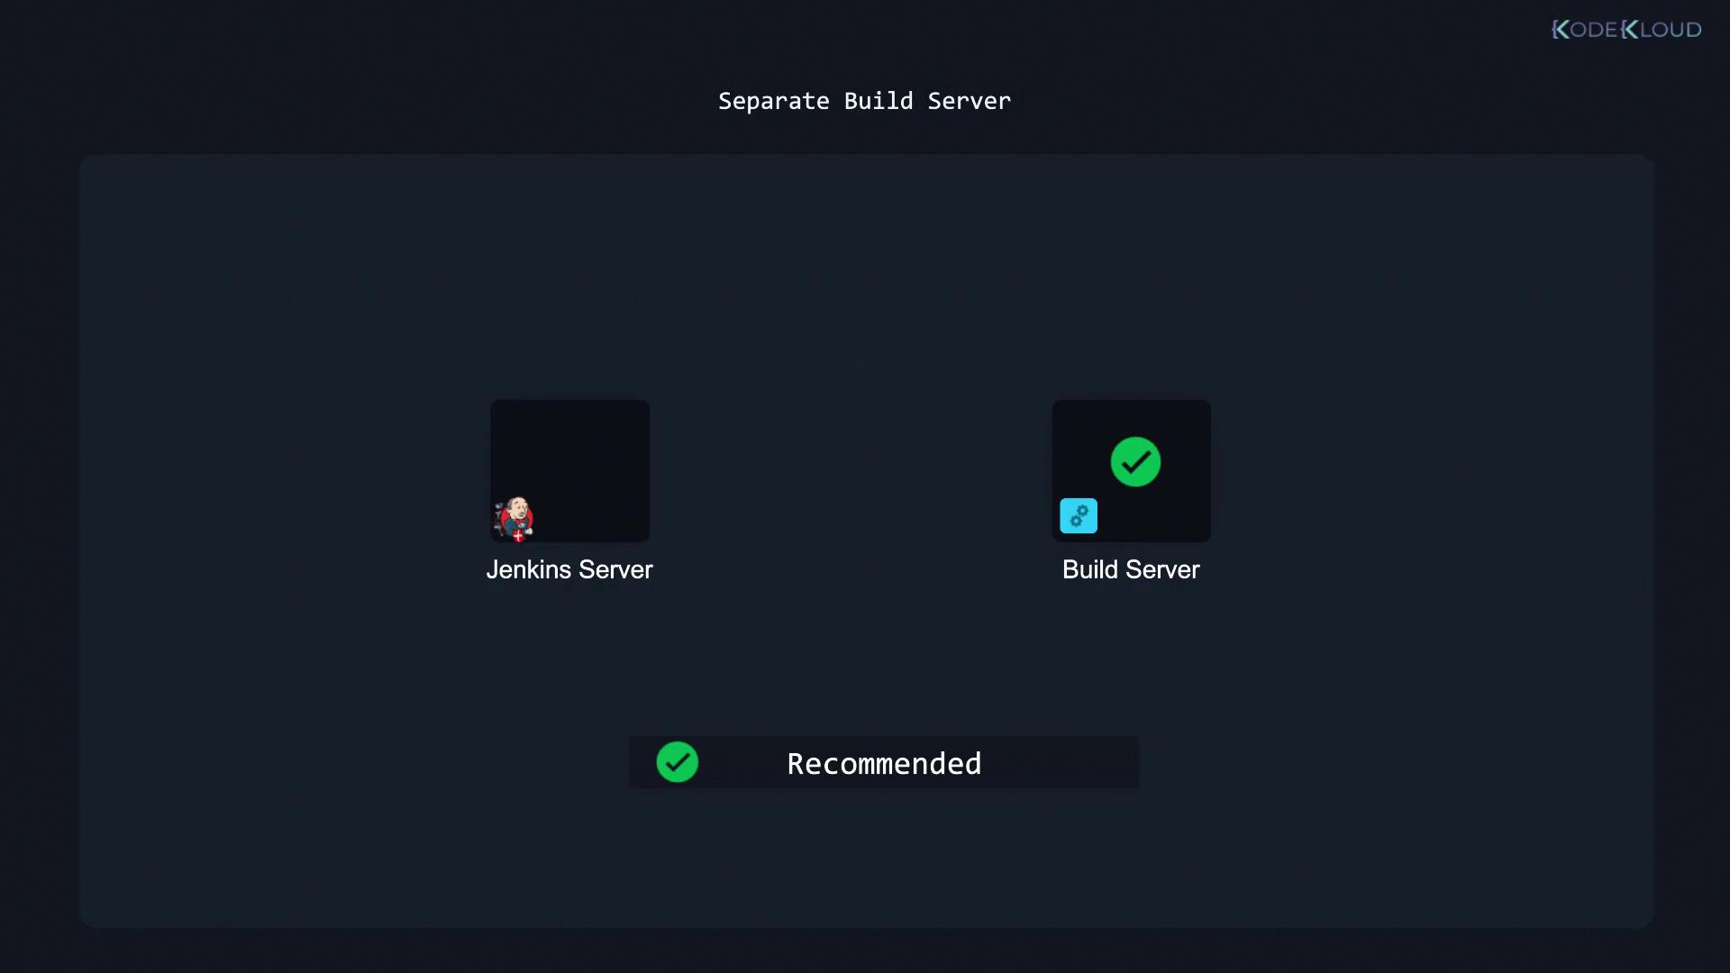
Task: Click the word "Jenkins" under the left box
Action: pyautogui.click(x=528, y=569)
